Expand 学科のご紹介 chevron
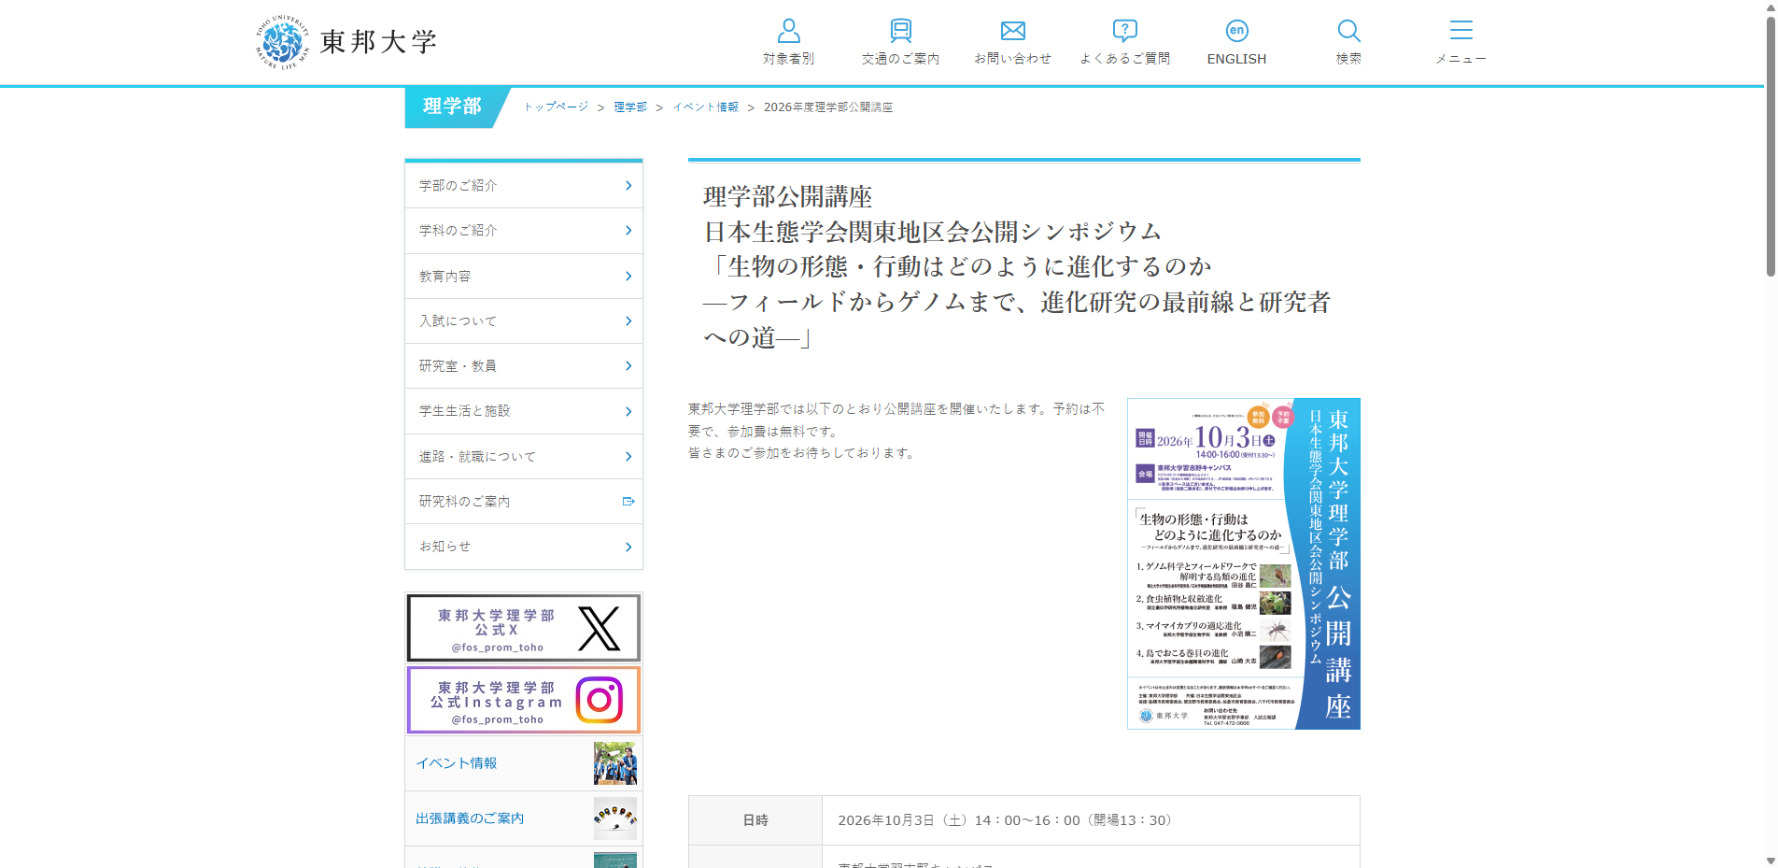Image resolution: width=1778 pixels, height=868 pixels. [628, 231]
